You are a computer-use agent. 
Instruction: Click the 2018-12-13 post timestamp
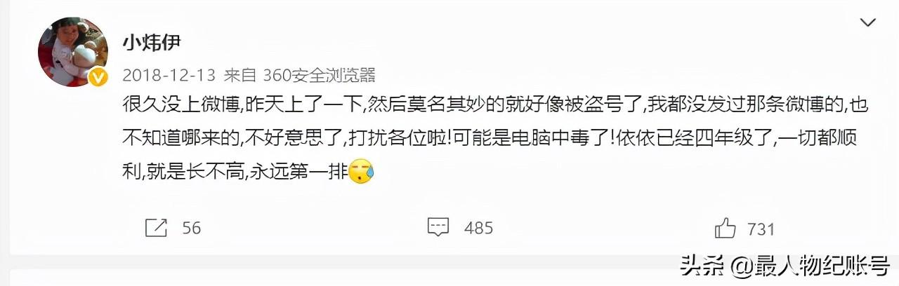coord(169,74)
